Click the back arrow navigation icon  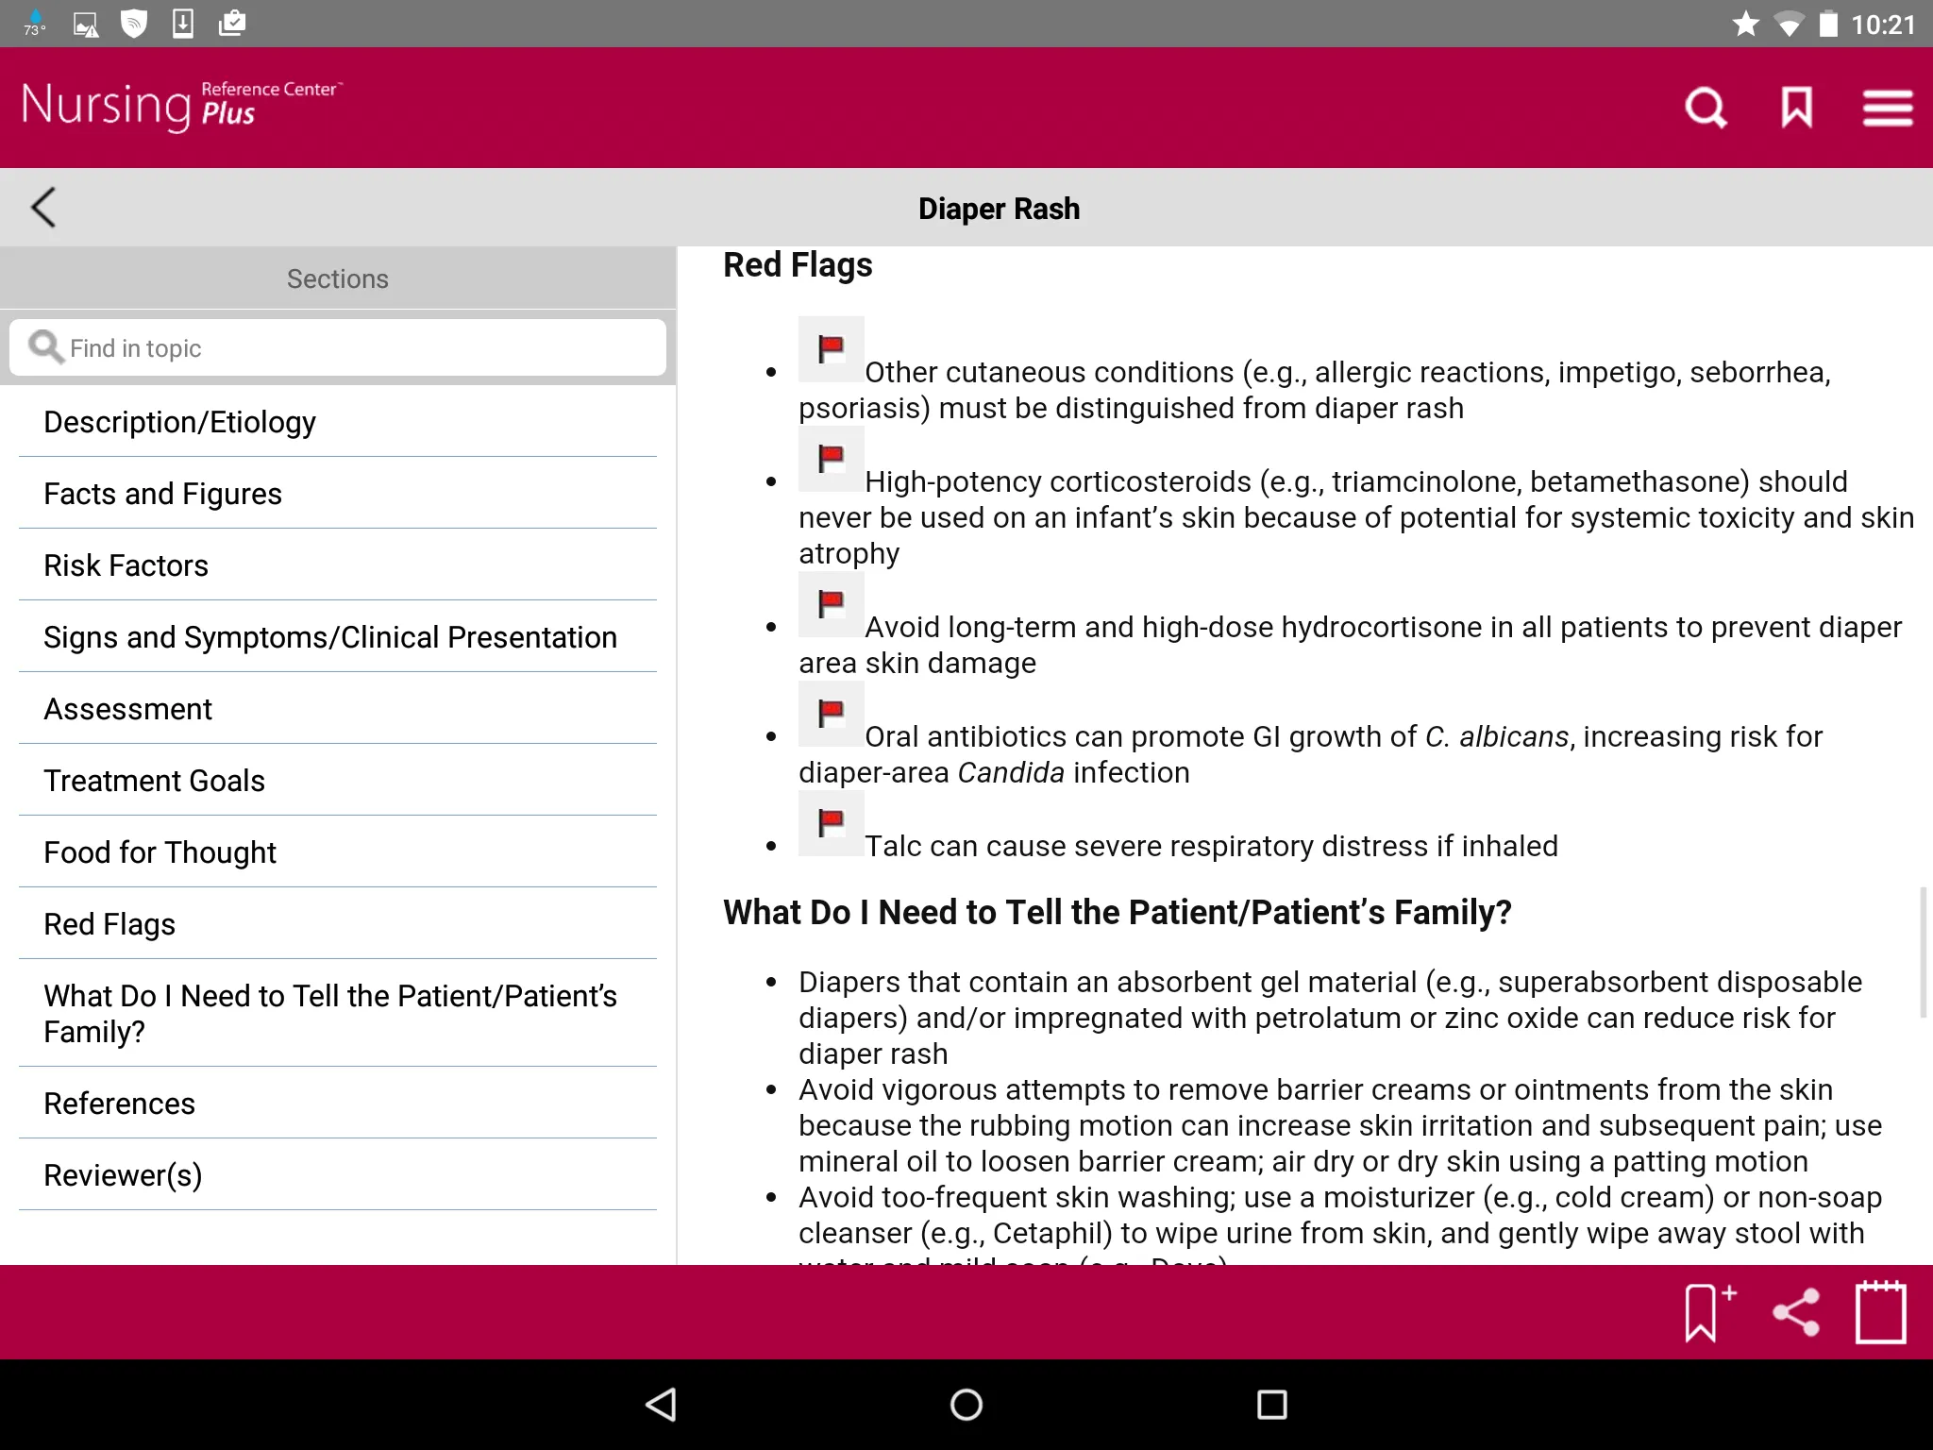click(x=42, y=206)
